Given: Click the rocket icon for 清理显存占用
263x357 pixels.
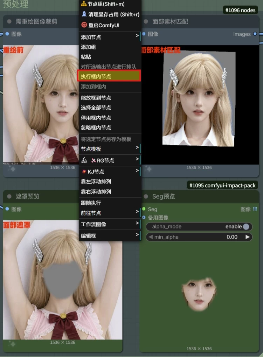Looking at the screenshot, I should tap(84, 14).
